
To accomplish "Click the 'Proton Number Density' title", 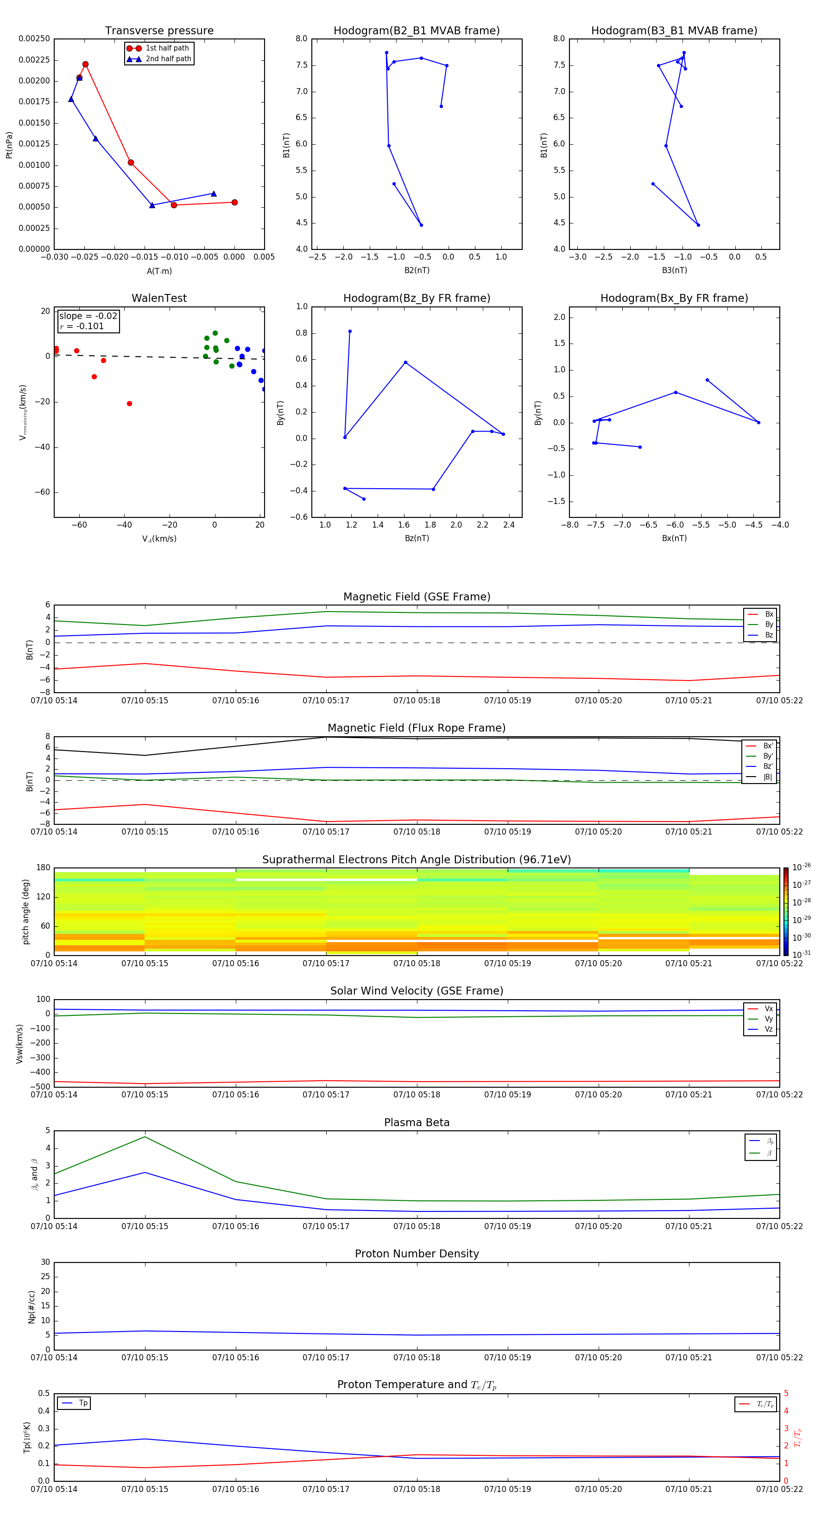I will coord(417,1254).
